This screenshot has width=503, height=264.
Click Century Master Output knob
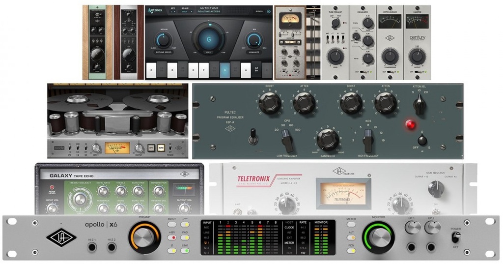tap(417, 57)
